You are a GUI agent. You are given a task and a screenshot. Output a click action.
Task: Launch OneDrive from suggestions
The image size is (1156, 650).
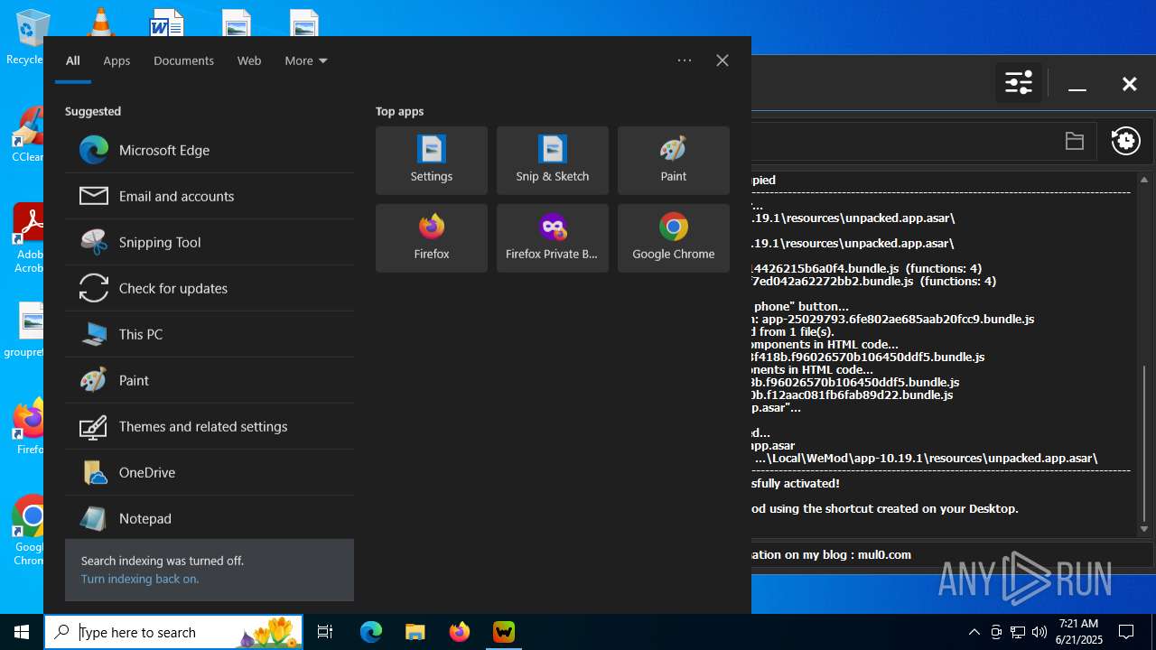[x=210, y=472]
